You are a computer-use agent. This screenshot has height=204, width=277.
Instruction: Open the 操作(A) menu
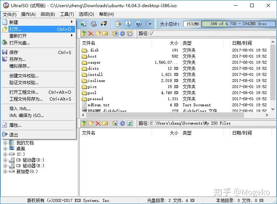click(x=28, y=14)
